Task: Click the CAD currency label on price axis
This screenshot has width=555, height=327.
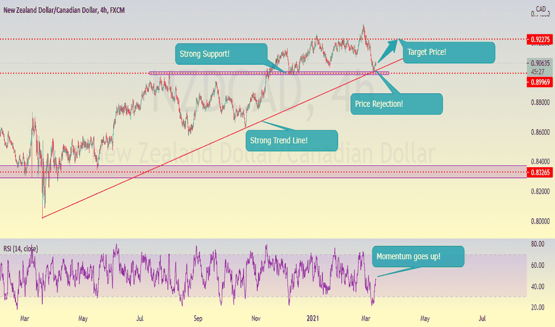Action: [x=541, y=9]
